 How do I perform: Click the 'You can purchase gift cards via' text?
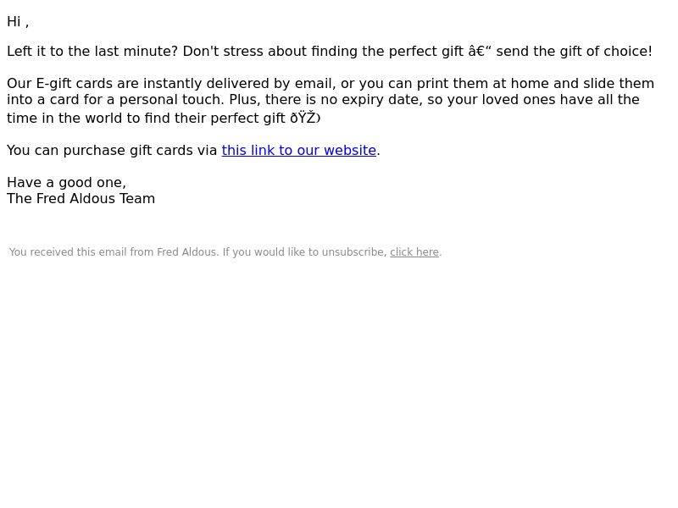tap(112, 151)
